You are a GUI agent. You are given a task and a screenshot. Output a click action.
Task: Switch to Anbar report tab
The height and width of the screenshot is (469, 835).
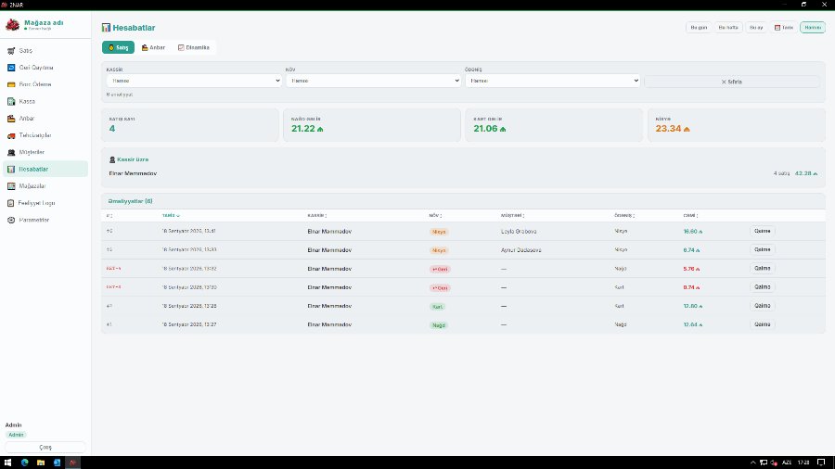point(153,47)
